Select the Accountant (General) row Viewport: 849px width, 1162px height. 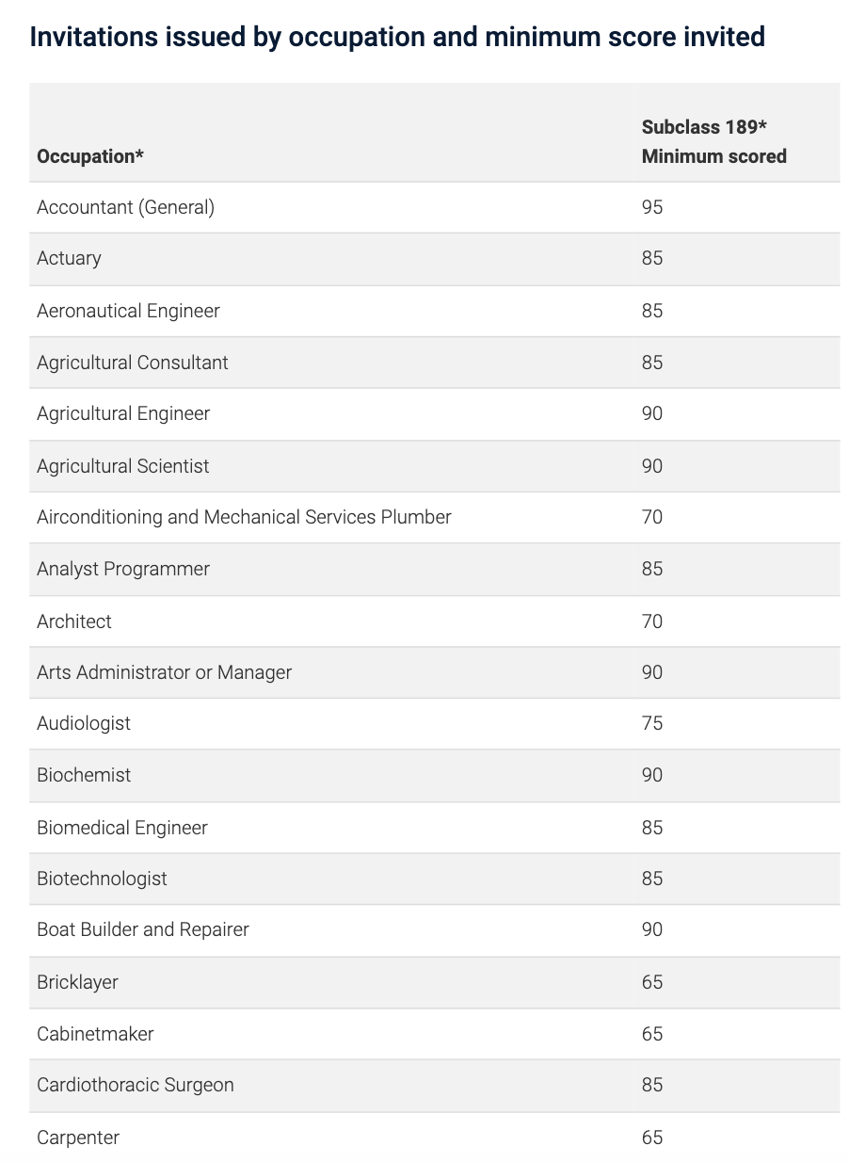[434, 207]
